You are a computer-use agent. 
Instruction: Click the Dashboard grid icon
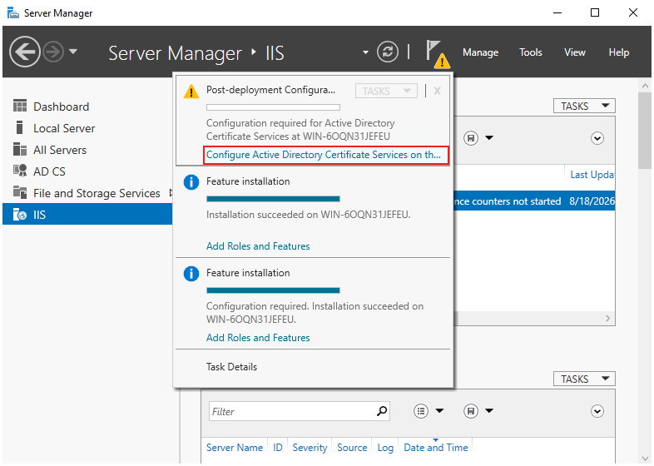point(20,106)
